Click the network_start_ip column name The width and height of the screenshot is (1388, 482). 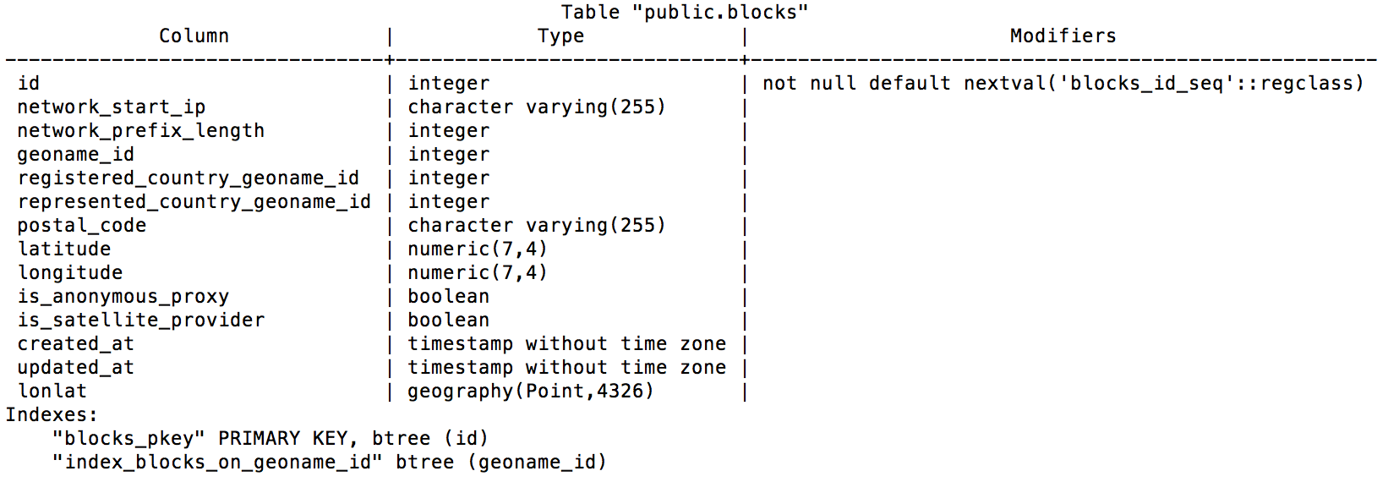pyautogui.click(x=112, y=107)
